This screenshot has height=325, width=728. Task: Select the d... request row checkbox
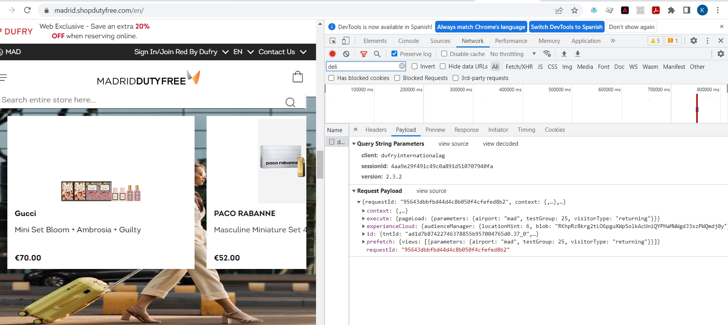click(x=332, y=142)
